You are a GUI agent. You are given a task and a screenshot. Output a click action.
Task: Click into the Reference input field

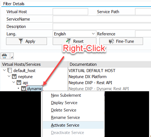143,34
